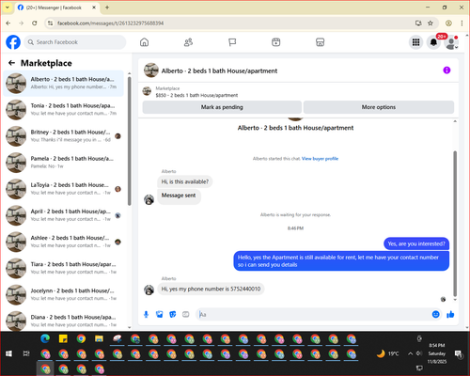Click Mark as pending button
The height and width of the screenshot is (376, 470).
tap(222, 107)
